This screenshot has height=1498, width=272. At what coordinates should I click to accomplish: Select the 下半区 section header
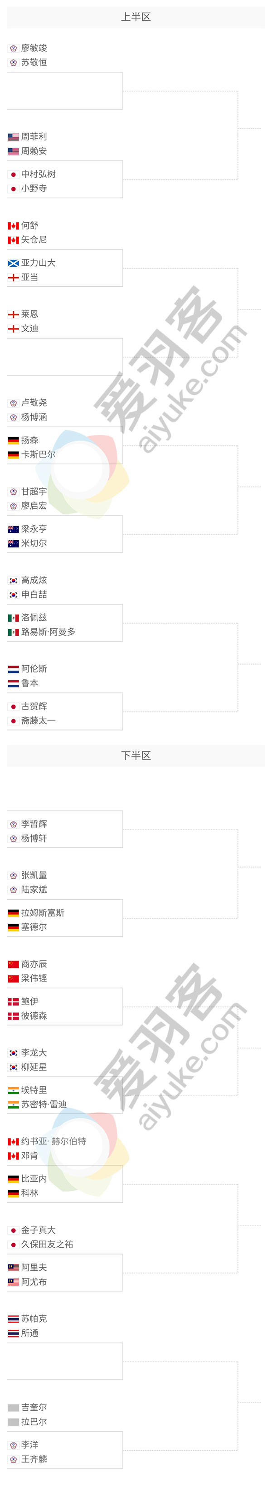[x=136, y=756]
